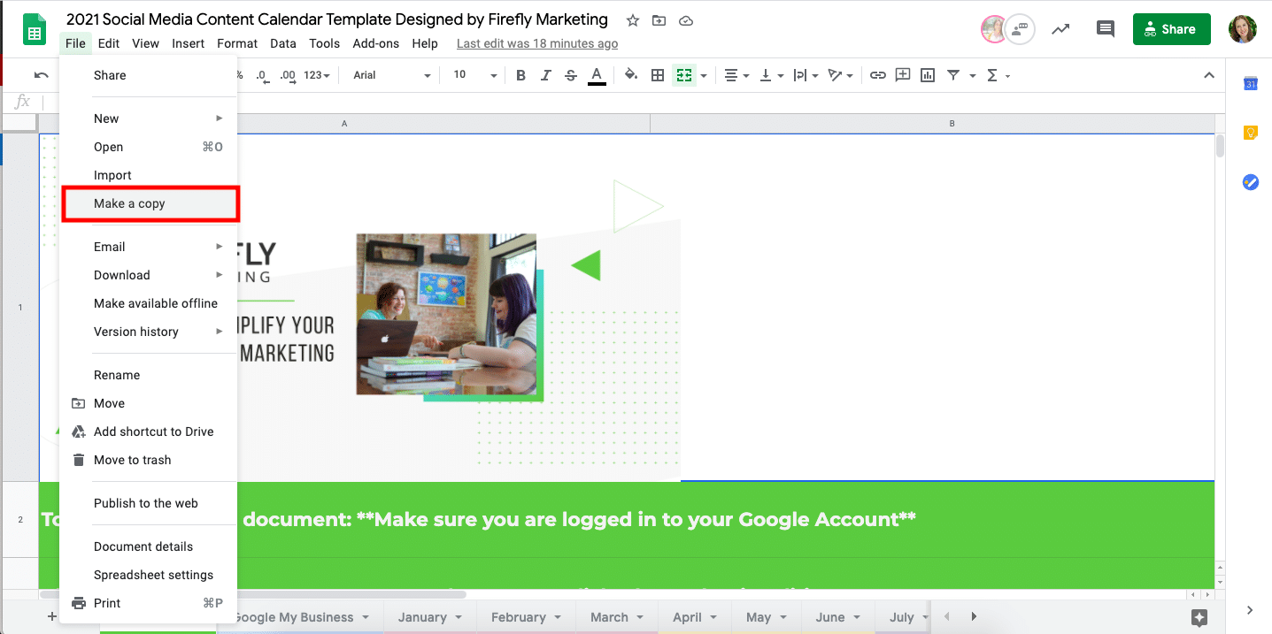This screenshot has width=1272, height=634.
Task: Open the January tab dropdown arrow
Action: 459,617
